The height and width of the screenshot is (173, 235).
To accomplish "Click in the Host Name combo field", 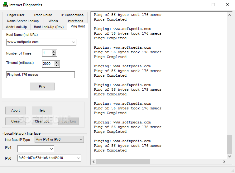I will point(41,42).
